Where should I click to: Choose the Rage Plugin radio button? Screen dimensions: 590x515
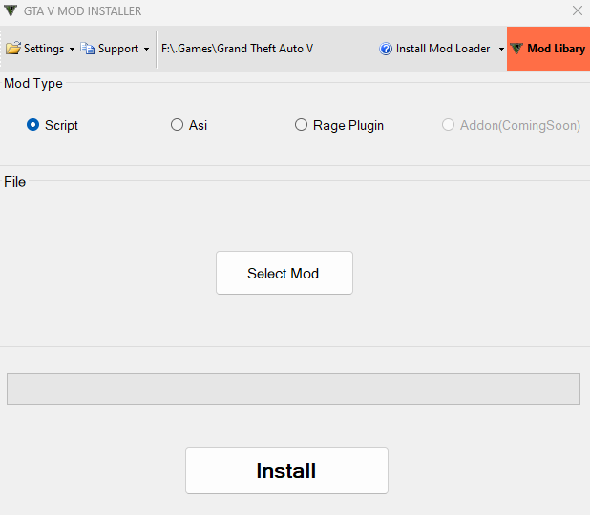(301, 124)
